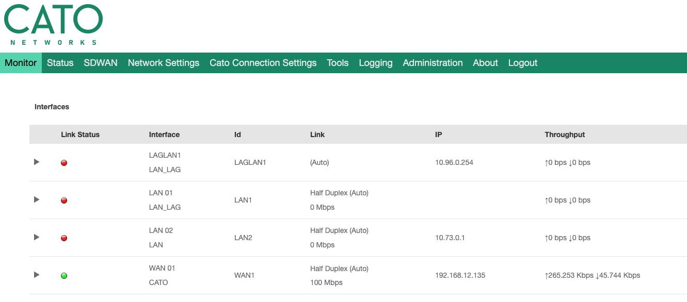687x302 pixels.
Task: Click the Cato Networks logo
Action: pos(53,25)
